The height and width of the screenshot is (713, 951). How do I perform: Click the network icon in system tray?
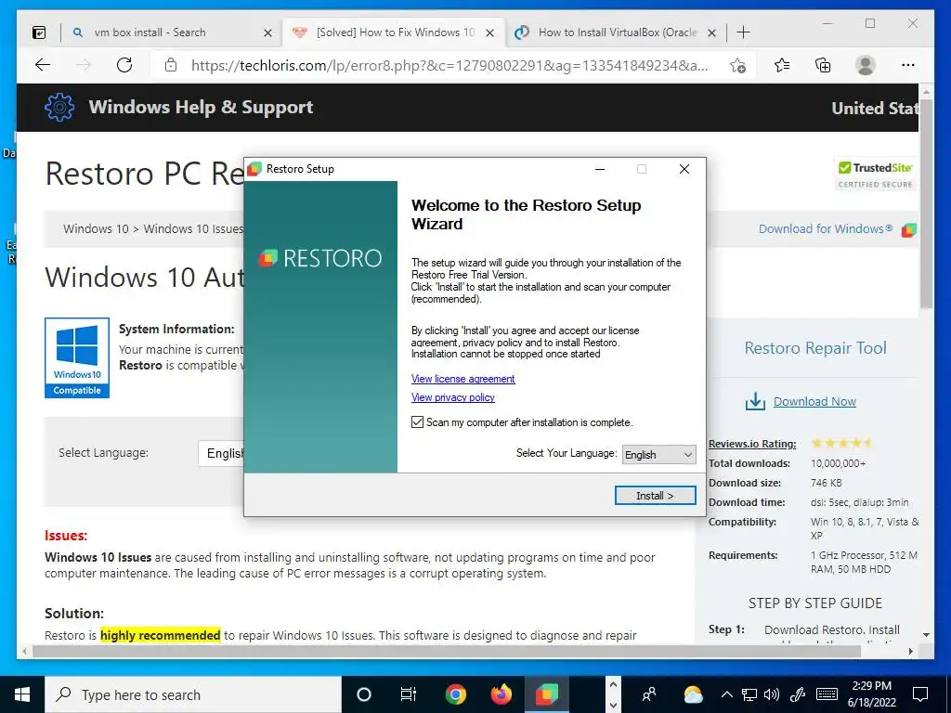(749, 694)
